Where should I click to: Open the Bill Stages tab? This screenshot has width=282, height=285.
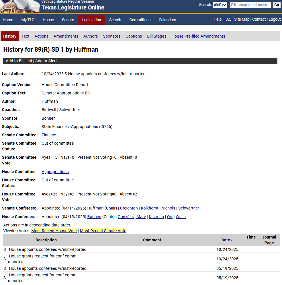(x=156, y=36)
